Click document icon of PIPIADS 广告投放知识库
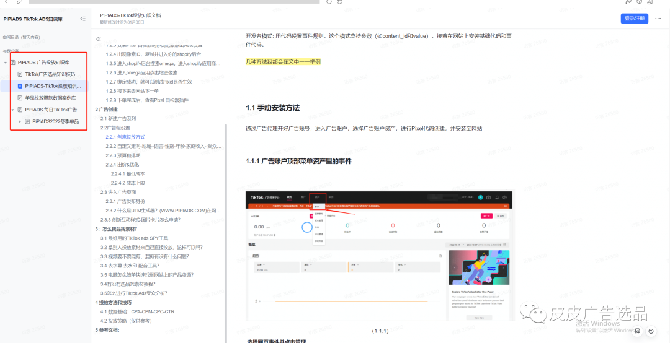The height and width of the screenshot is (343, 670). [x=13, y=63]
